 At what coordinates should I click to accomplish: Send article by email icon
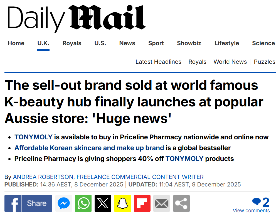coord(162,203)
